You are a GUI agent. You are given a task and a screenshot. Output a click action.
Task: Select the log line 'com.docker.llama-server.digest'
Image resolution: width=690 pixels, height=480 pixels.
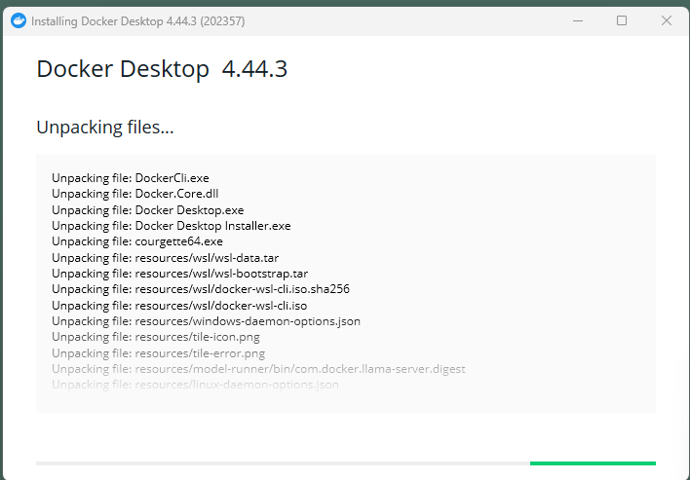[x=258, y=369]
